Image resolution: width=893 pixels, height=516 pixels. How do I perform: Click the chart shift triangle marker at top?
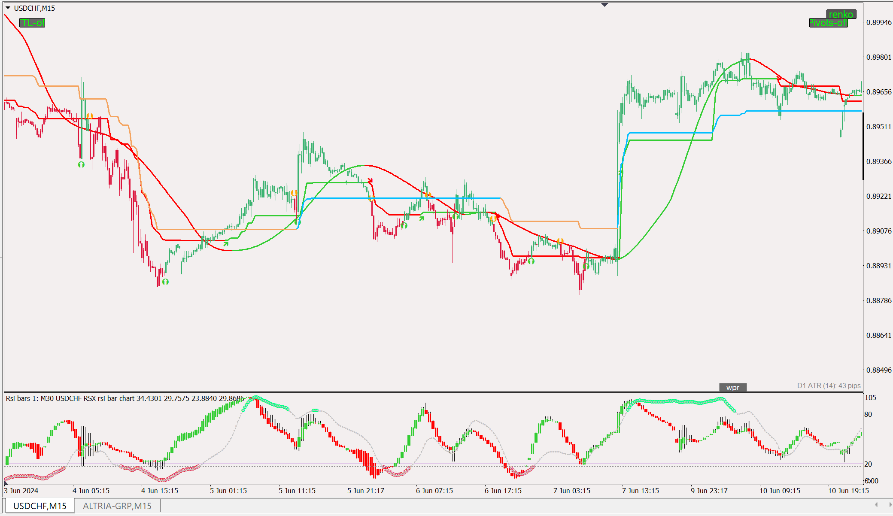(x=604, y=5)
